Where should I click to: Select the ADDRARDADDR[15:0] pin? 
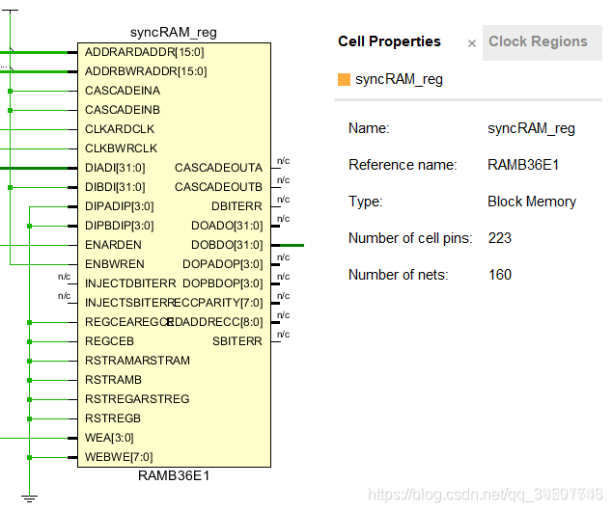[x=145, y=52]
